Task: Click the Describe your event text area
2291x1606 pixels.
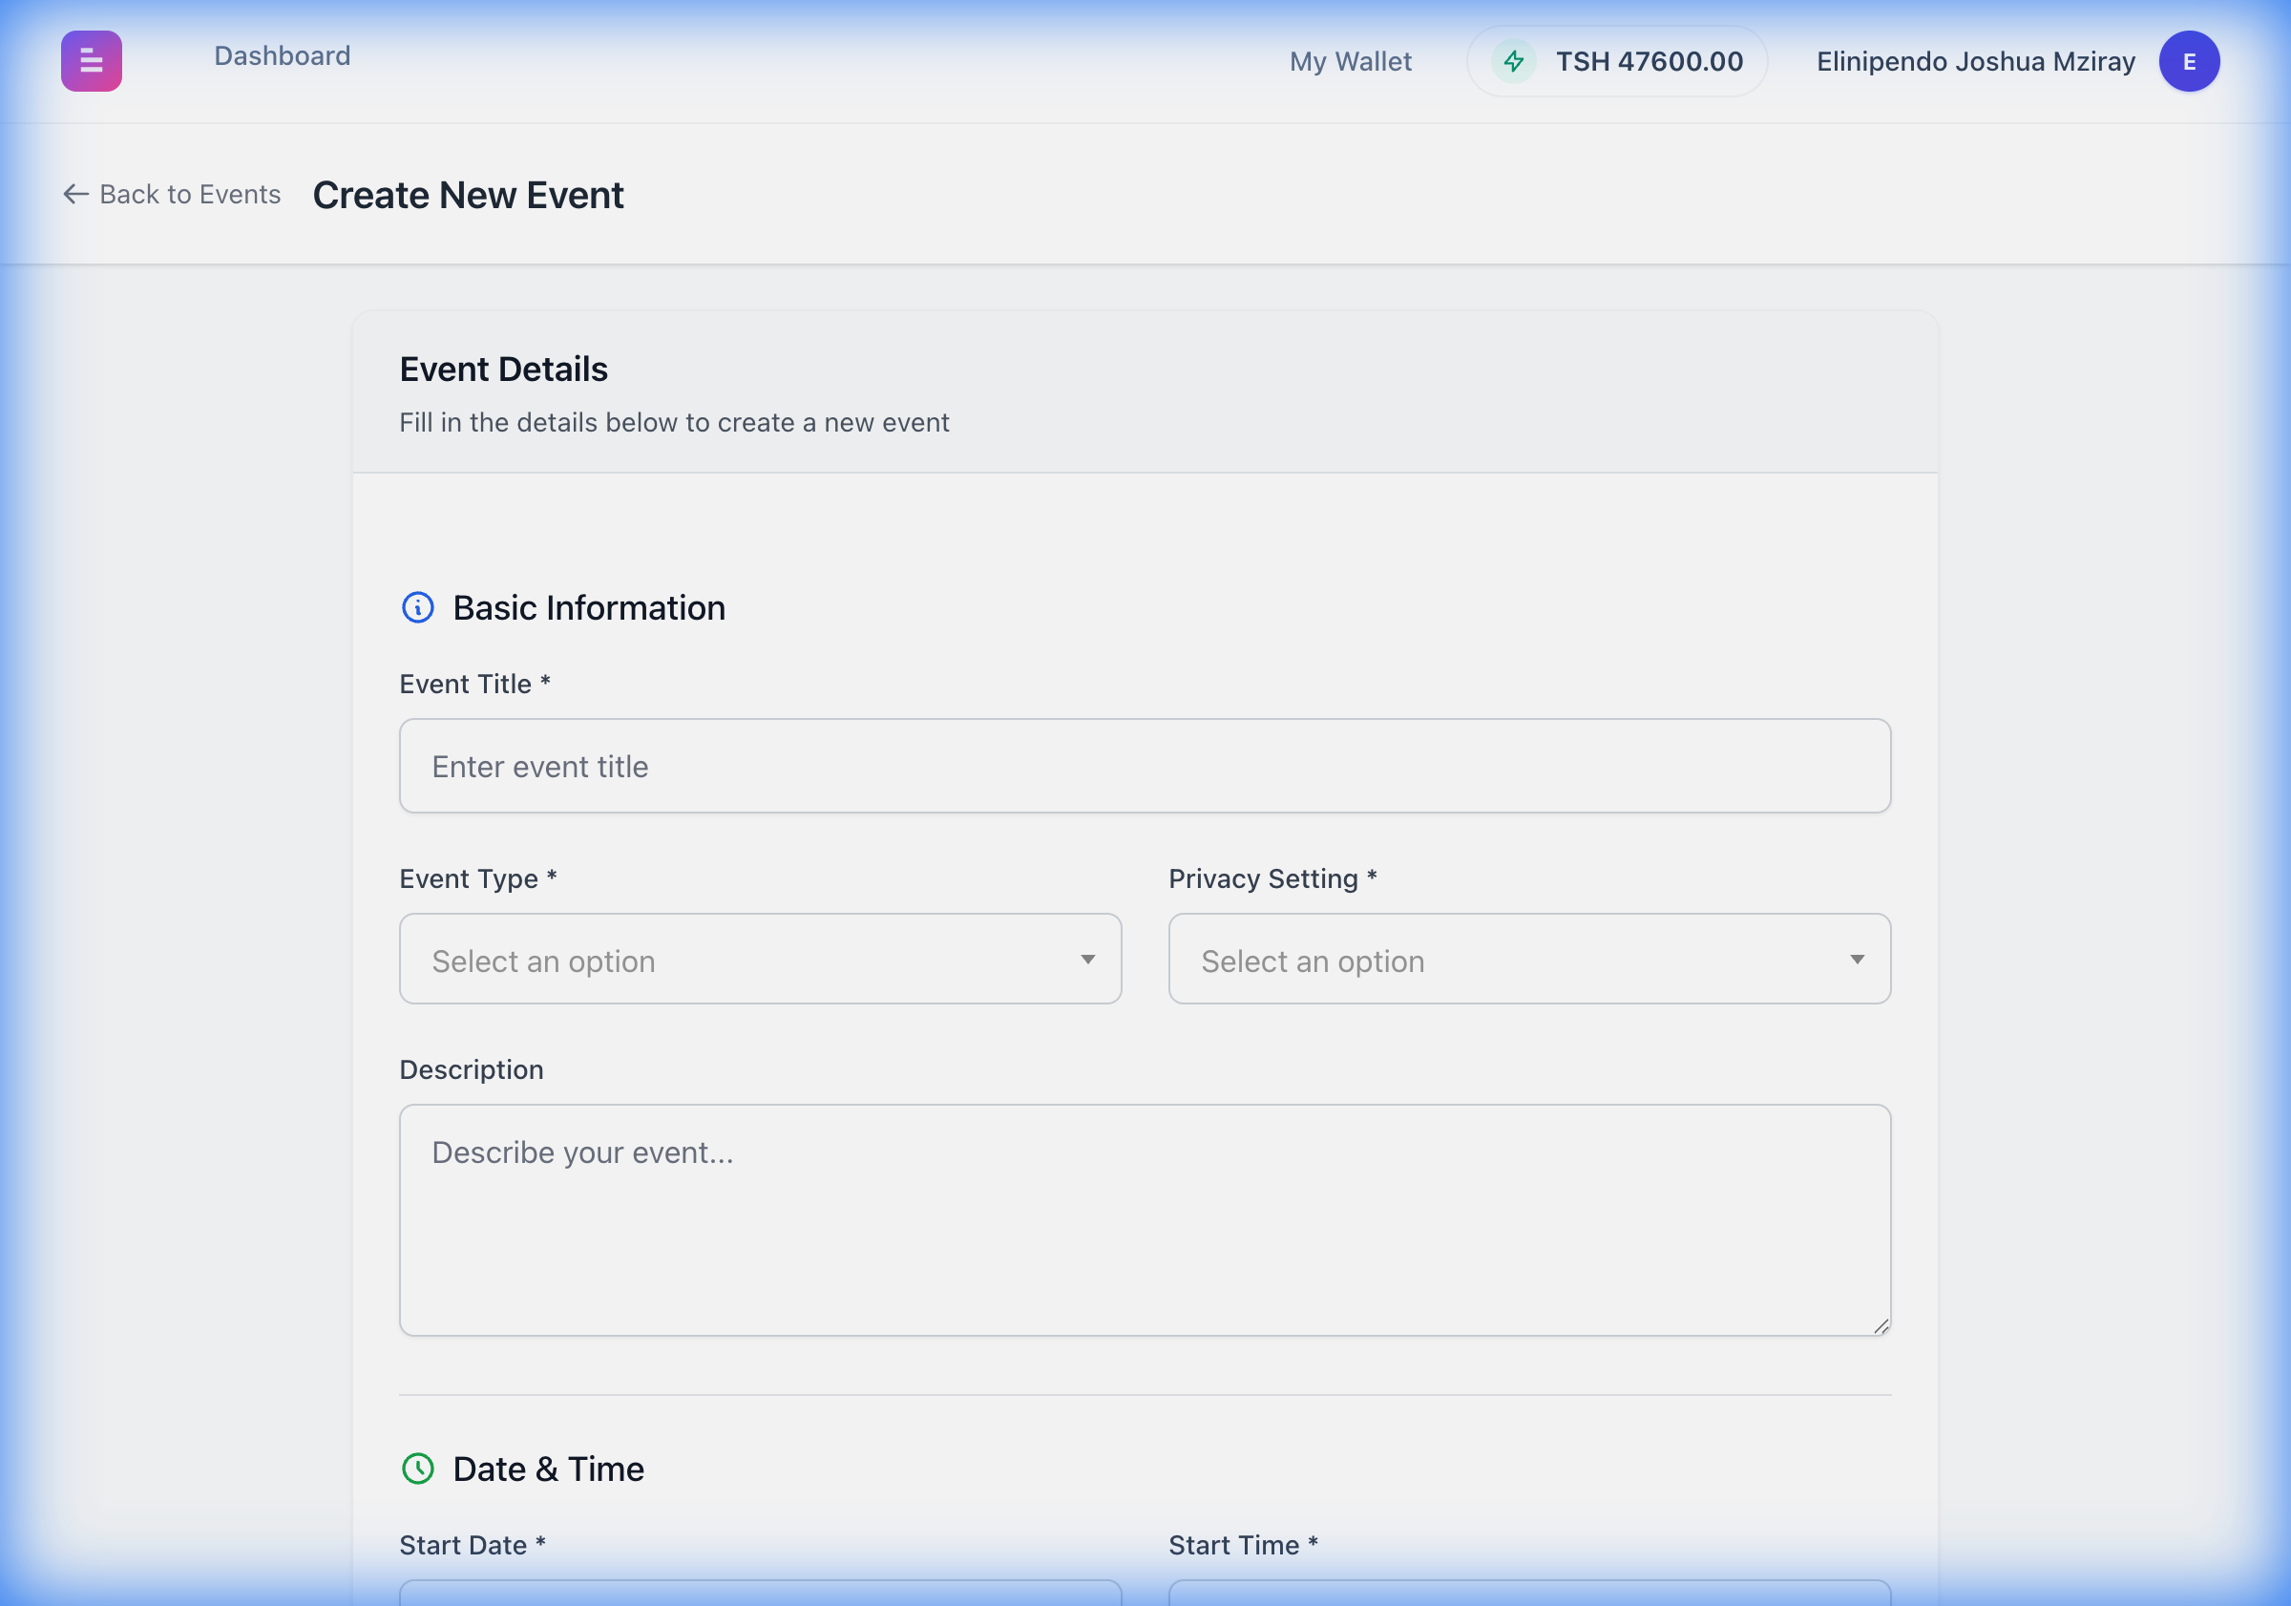Action: coord(1144,1219)
